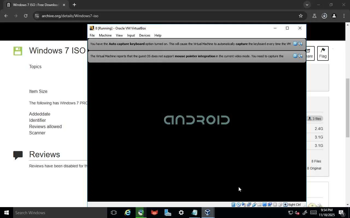350x218 pixels.
Task: Reload the archive.org page
Action: pyautogui.click(x=26, y=16)
